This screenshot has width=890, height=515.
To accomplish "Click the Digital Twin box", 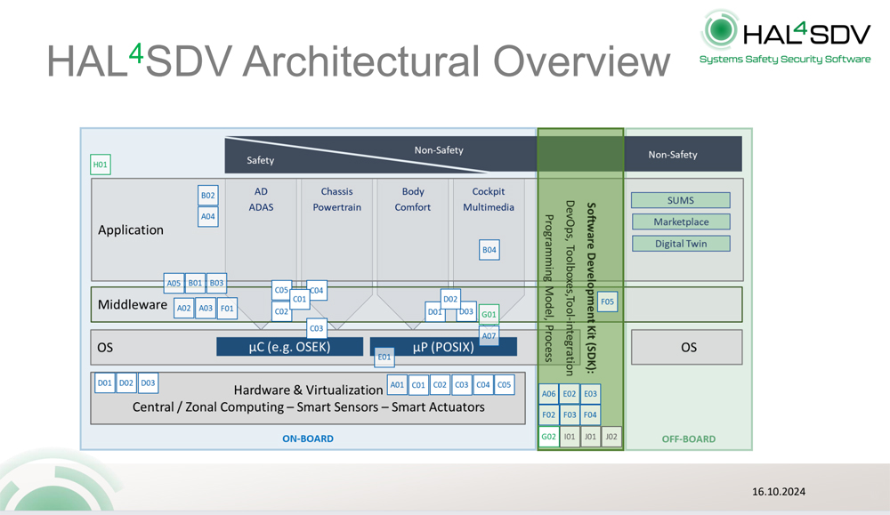I will coord(681,244).
